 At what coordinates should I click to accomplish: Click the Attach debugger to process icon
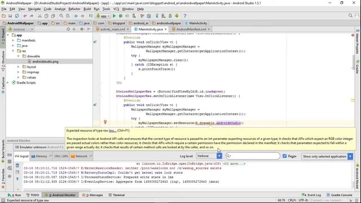(134, 16)
